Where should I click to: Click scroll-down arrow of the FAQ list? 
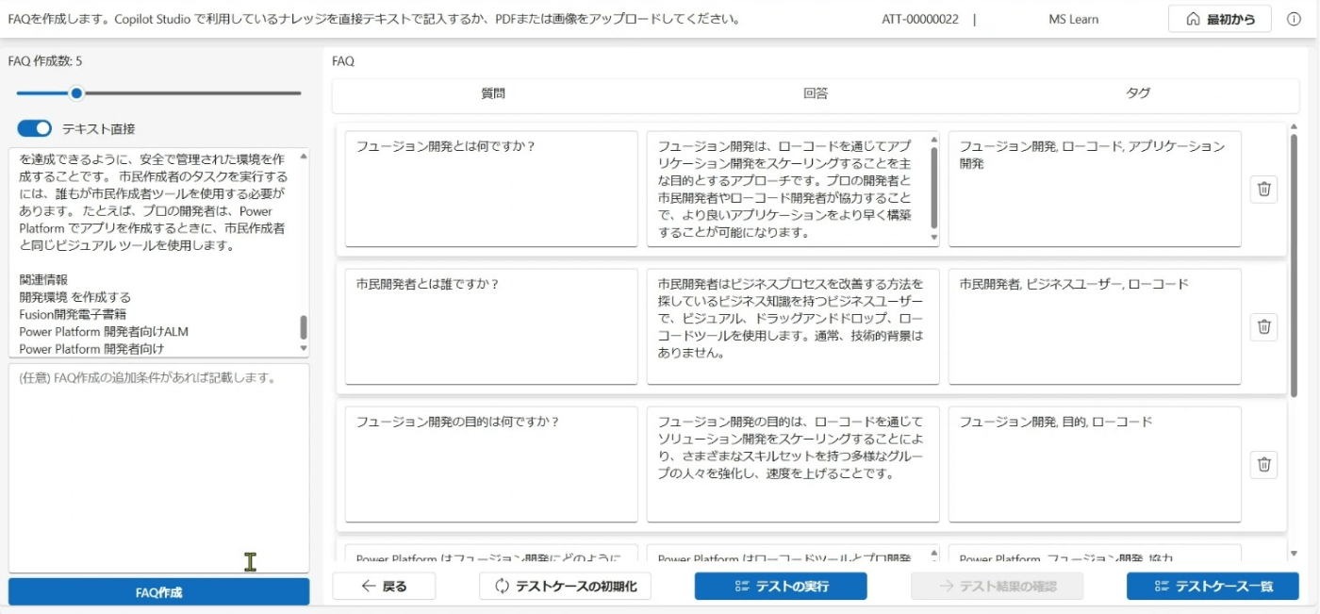coord(1294,553)
